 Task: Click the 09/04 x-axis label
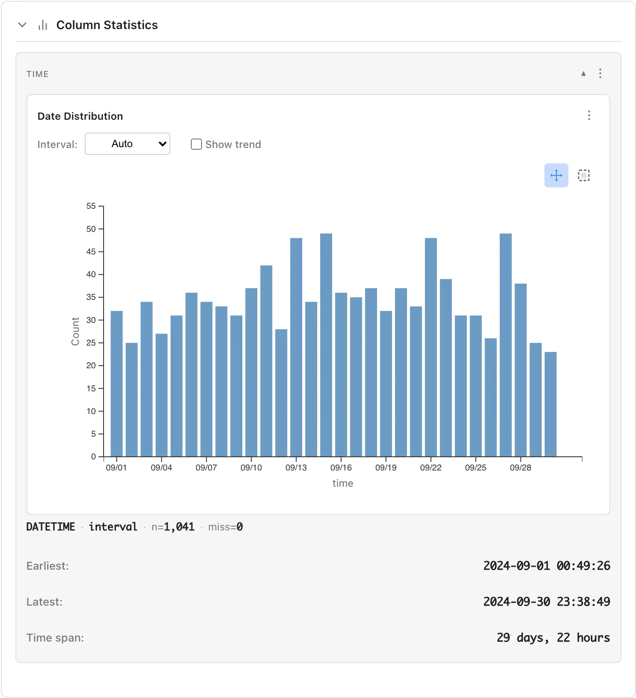(161, 468)
